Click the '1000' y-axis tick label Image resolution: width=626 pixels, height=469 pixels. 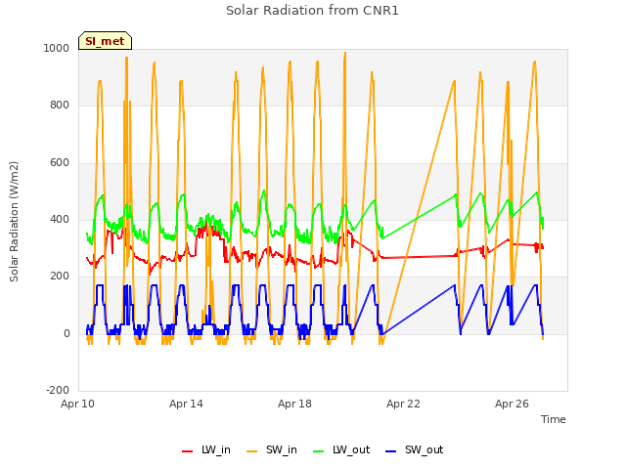click(x=57, y=48)
